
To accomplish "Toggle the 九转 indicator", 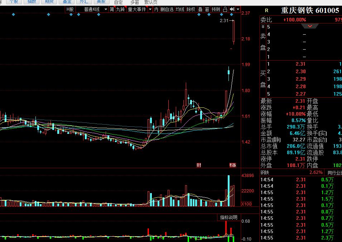I will point(120,9).
